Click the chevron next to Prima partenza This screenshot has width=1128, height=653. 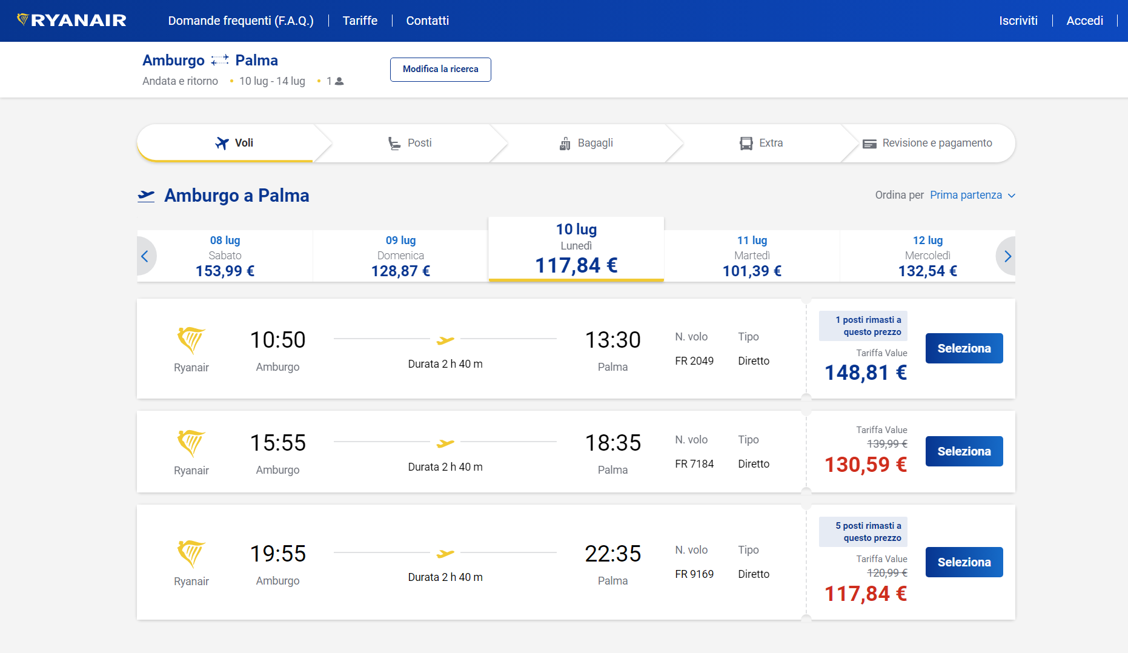1011,196
